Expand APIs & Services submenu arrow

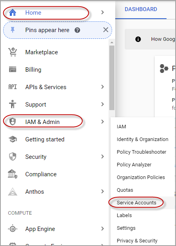103,87
